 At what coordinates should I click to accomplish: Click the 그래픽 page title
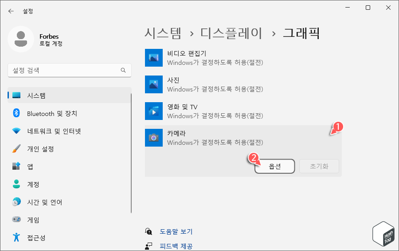click(301, 33)
